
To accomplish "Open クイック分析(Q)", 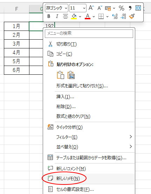I will pyautogui.click(x=89, y=127).
